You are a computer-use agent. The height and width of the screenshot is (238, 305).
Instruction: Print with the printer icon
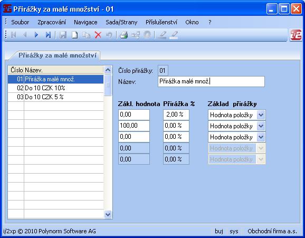point(123,35)
